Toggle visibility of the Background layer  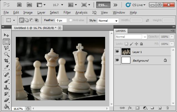point(117,60)
